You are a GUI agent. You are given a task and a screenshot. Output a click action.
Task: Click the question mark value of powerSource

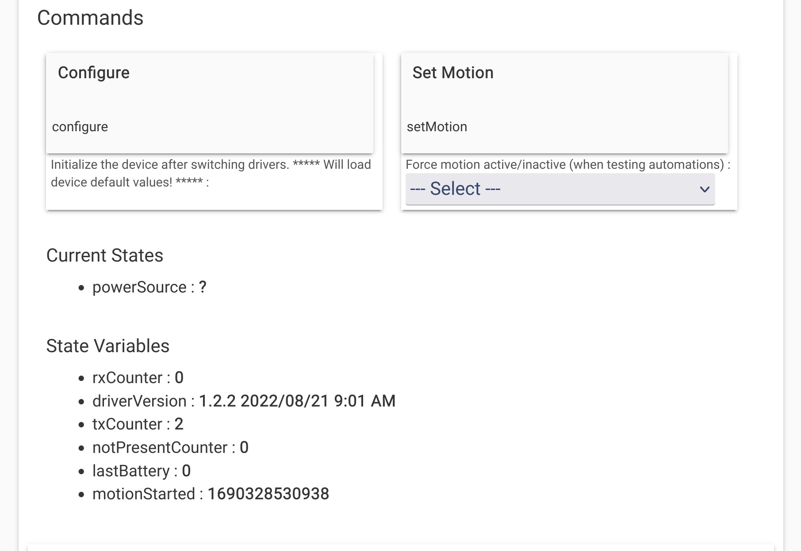[x=203, y=287]
